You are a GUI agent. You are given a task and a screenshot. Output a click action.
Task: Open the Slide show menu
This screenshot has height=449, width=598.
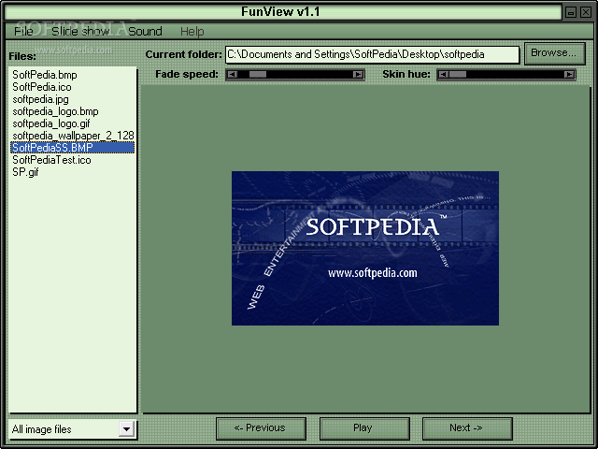pyautogui.click(x=80, y=31)
